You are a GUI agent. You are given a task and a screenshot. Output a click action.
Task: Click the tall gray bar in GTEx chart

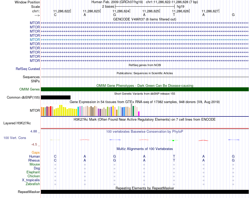132,110
